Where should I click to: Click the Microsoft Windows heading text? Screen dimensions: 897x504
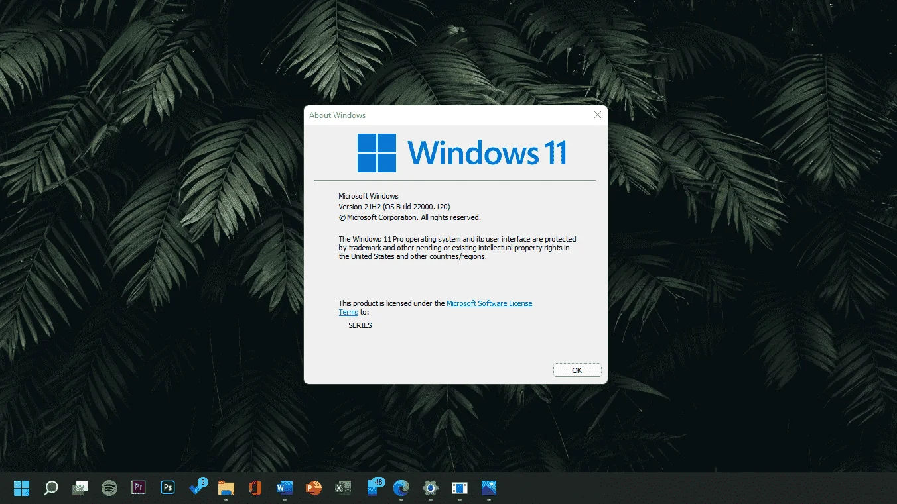click(x=369, y=196)
